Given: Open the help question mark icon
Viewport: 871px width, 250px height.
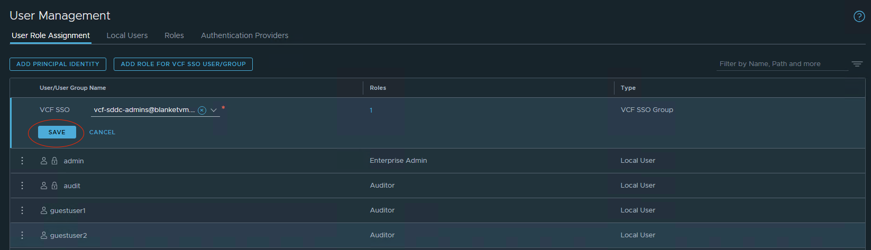Looking at the screenshot, I should click(x=859, y=16).
